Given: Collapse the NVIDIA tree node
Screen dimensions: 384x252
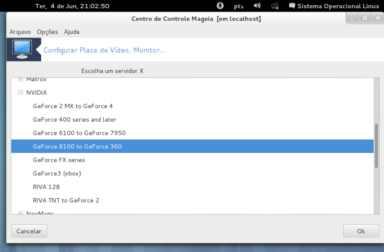Looking at the screenshot, I should click(21, 92).
